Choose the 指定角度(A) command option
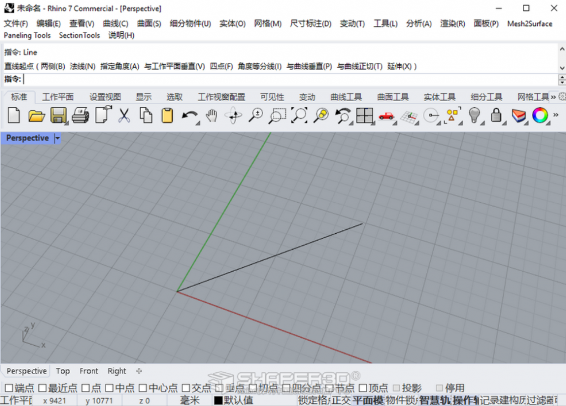 [119, 66]
